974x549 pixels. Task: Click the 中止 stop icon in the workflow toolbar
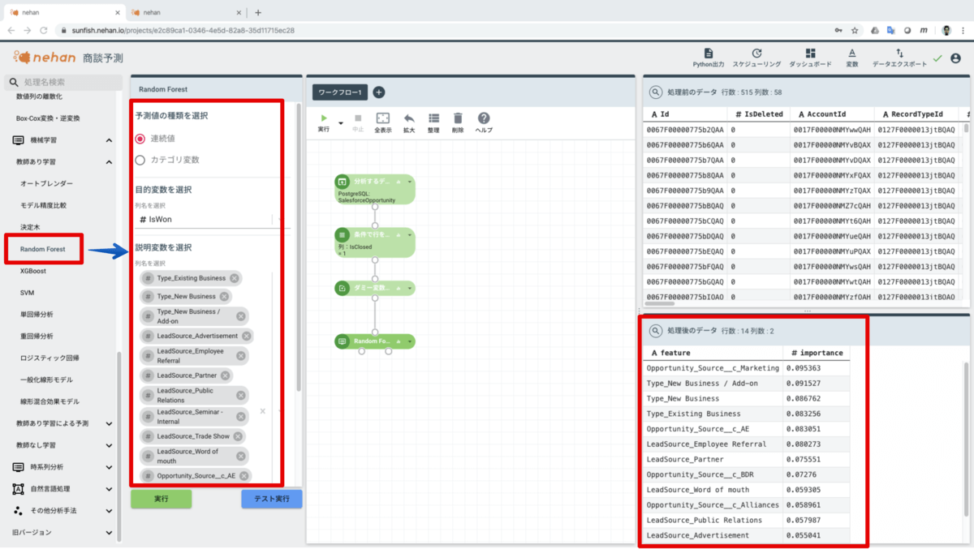click(x=358, y=118)
